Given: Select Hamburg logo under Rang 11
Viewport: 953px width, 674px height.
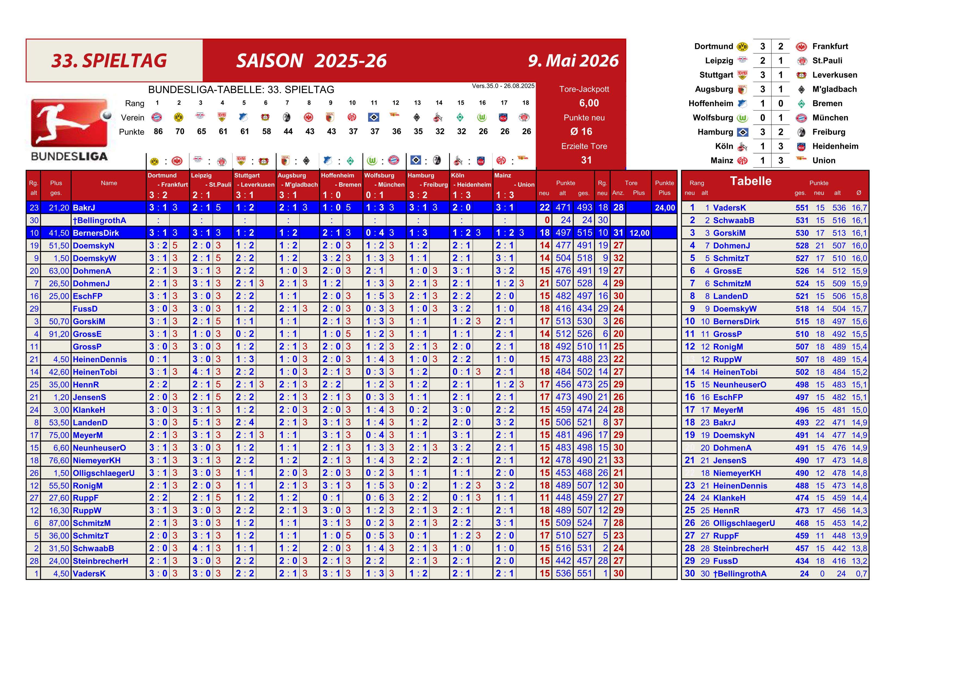Looking at the screenshot, I should [x=374, y=117].
